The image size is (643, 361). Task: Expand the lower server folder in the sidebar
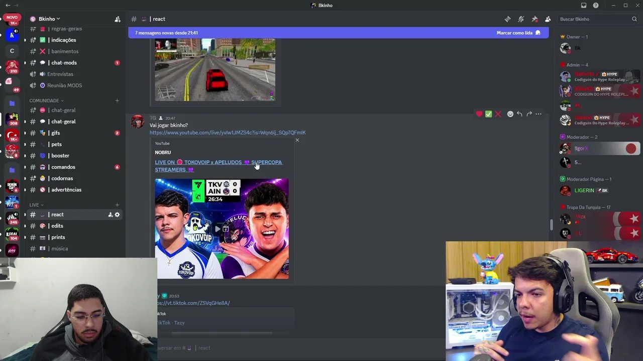click(x=12, y=170)
